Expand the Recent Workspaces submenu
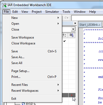The height and width of the screenshot is (105, 103). pos(36,91)
